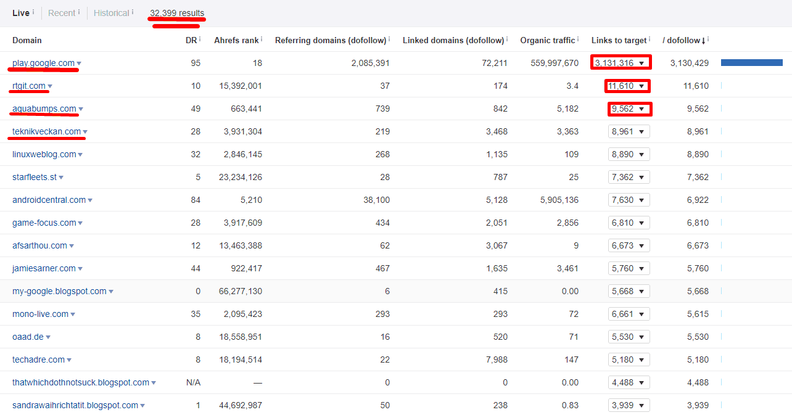Open thatwhichdothnotsuck.blogspot.com domain link
Image resolution: width=792 pixels, height=415 pixels.
pos(81,382)
